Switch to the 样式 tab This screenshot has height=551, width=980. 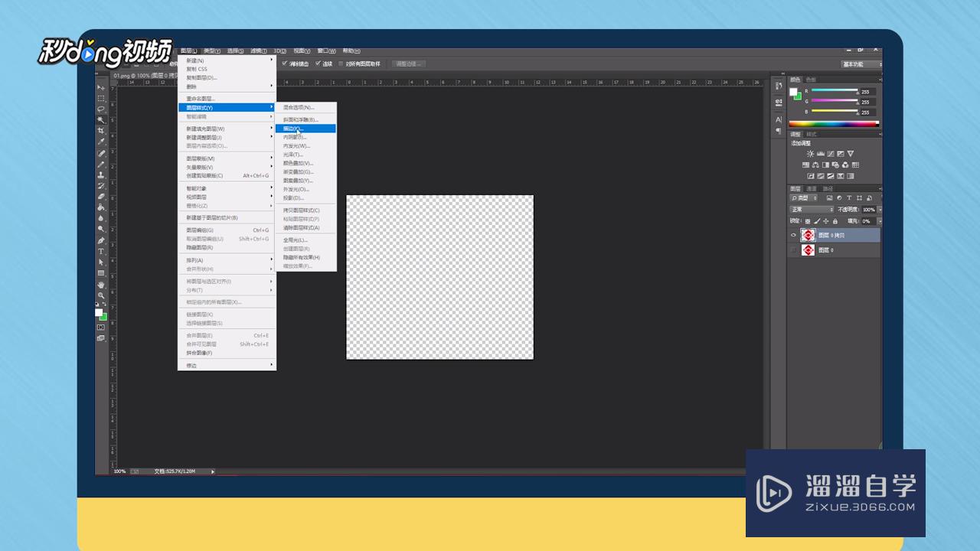[812, 134]
